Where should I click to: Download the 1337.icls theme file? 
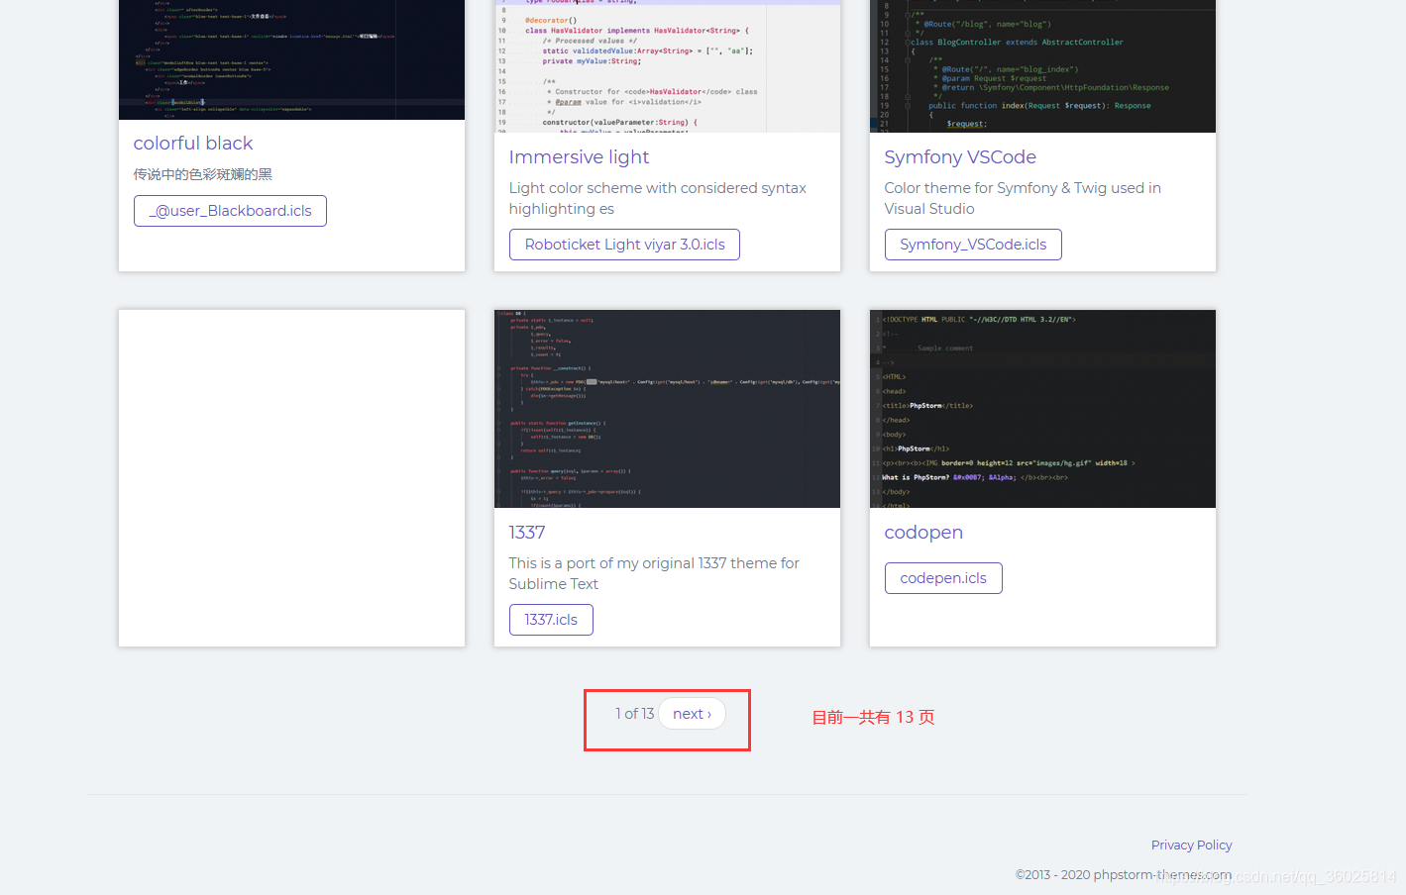point(551,619)
